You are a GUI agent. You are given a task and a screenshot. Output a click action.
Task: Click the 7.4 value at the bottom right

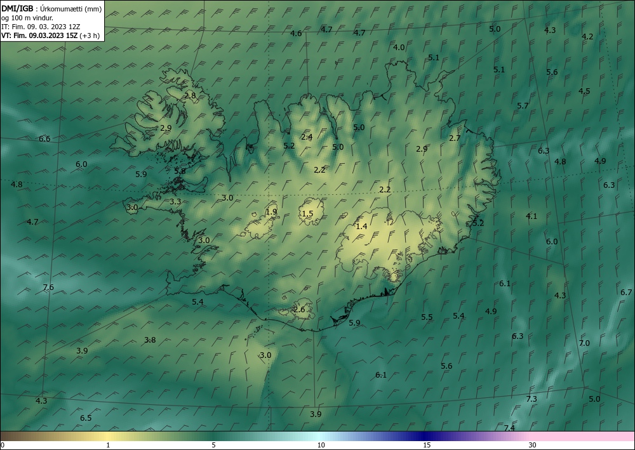coord(509,428)
